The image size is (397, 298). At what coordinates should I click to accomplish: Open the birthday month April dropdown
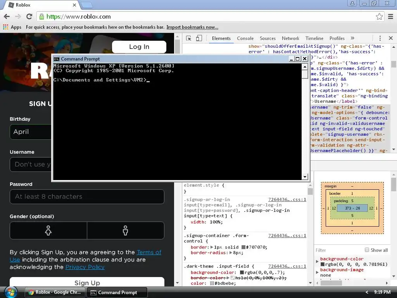pyautogui.click(x=31, y=132)
